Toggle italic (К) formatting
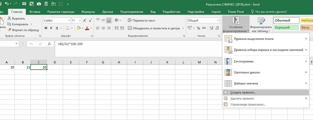 (x=51, y=28)
